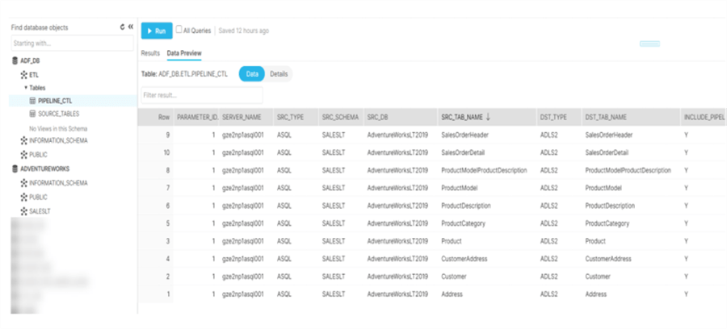Switch to the Details toggle view
This screenshot has width=727, height=329.
click(279, 73)
